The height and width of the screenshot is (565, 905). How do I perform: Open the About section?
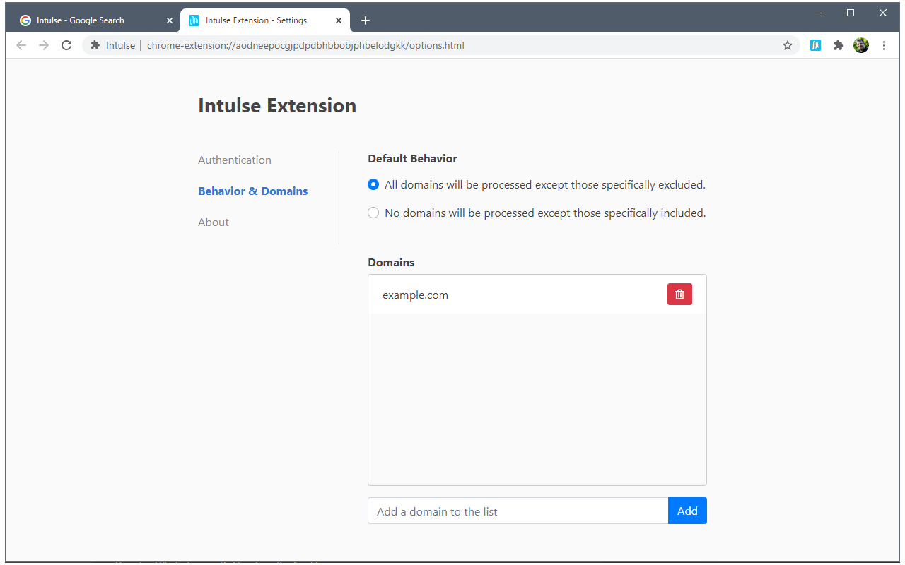click(x=214, y=222)
